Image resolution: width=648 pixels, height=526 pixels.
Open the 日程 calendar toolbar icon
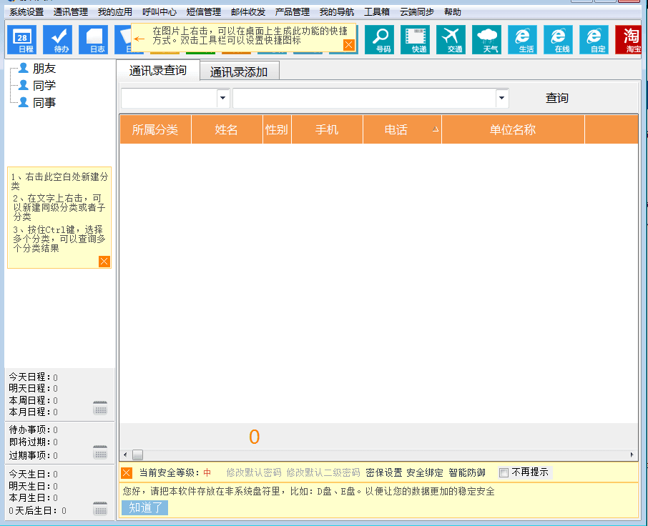[x=22, y=39]
